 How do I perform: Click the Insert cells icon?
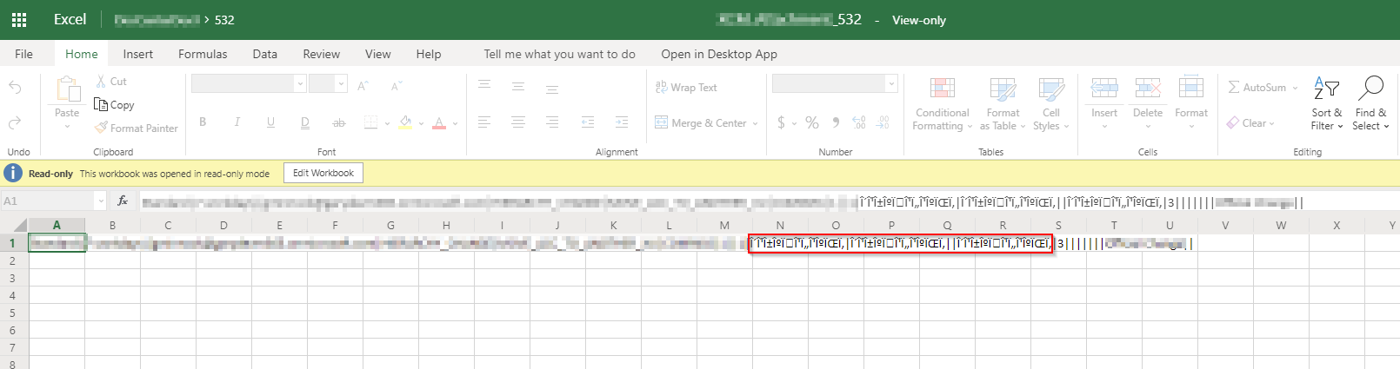[1104, 88]
